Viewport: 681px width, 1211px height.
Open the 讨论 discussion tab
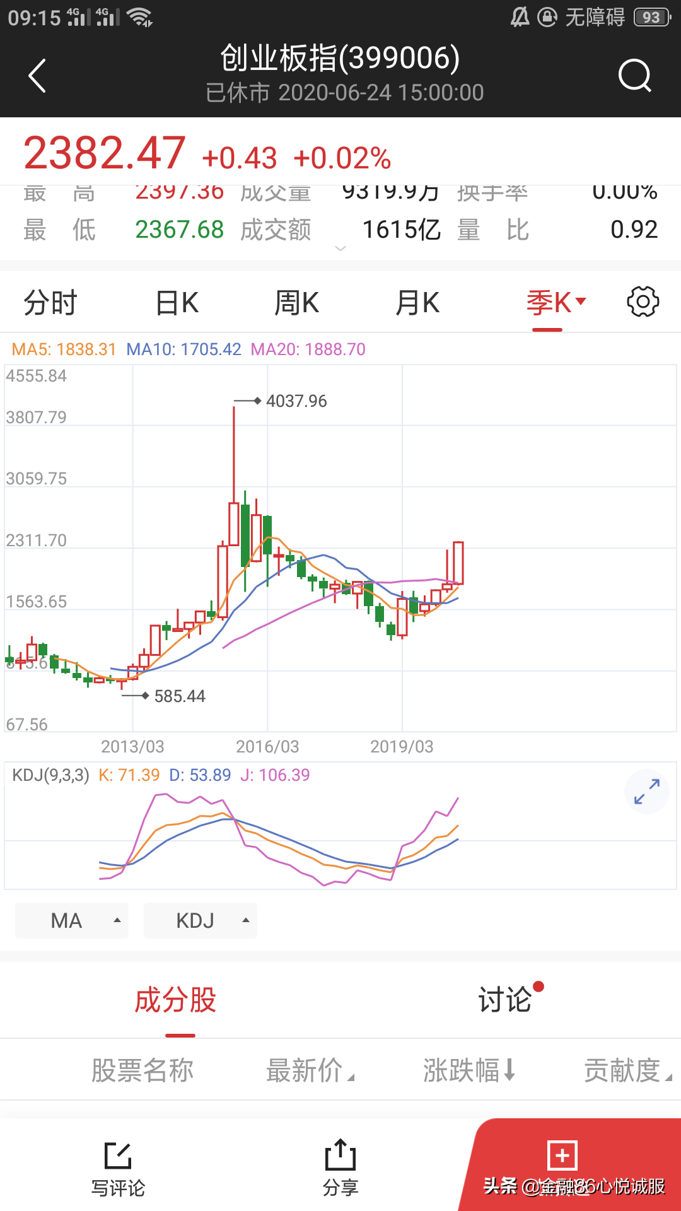[505, 1000]
